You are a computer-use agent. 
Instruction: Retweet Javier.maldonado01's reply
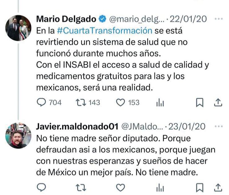click(x=81, y=188)
